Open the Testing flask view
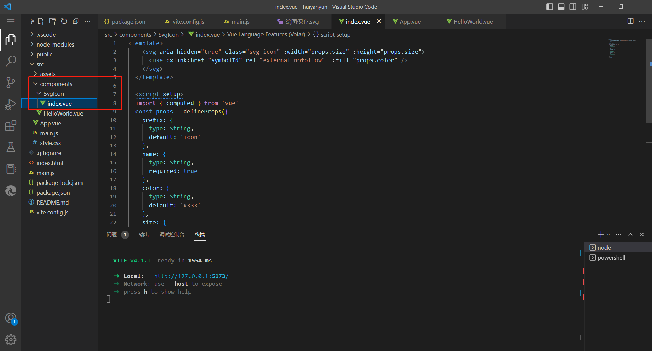This screenshot has height=351, width=652. 11,147
